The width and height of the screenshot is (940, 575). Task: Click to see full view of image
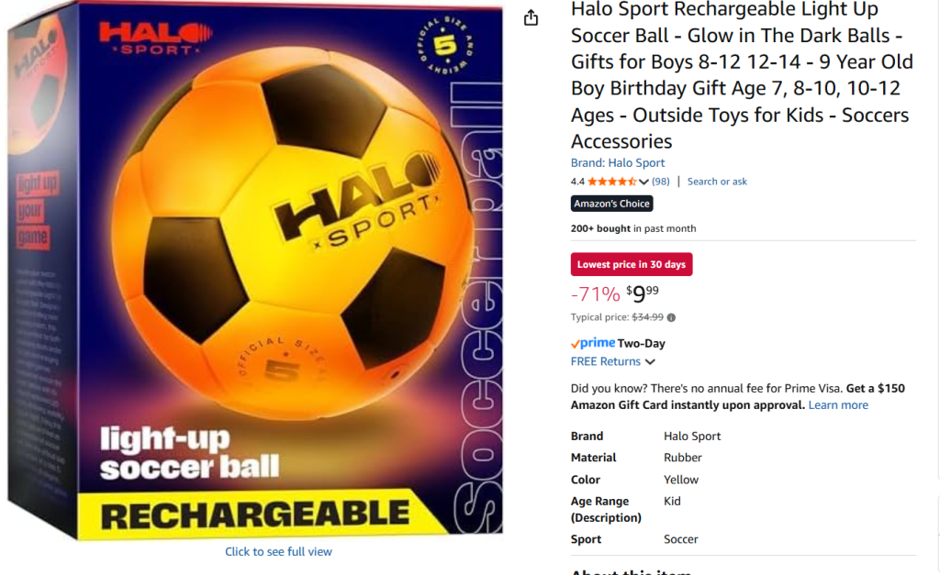tap(278, 552)
